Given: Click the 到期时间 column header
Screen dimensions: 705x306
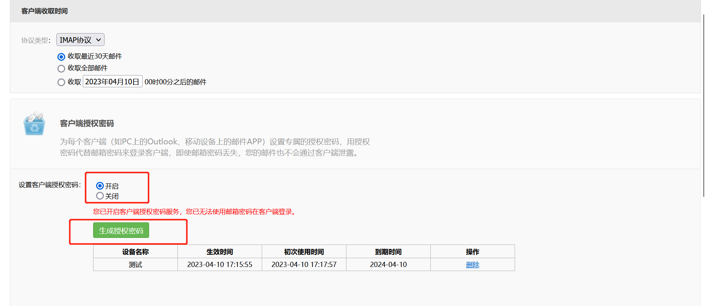Looking at the screenshot, I should point(388,252).
